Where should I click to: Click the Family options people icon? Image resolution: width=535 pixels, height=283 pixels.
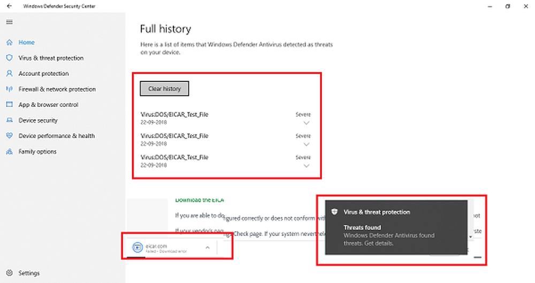[x=9, y=152]
